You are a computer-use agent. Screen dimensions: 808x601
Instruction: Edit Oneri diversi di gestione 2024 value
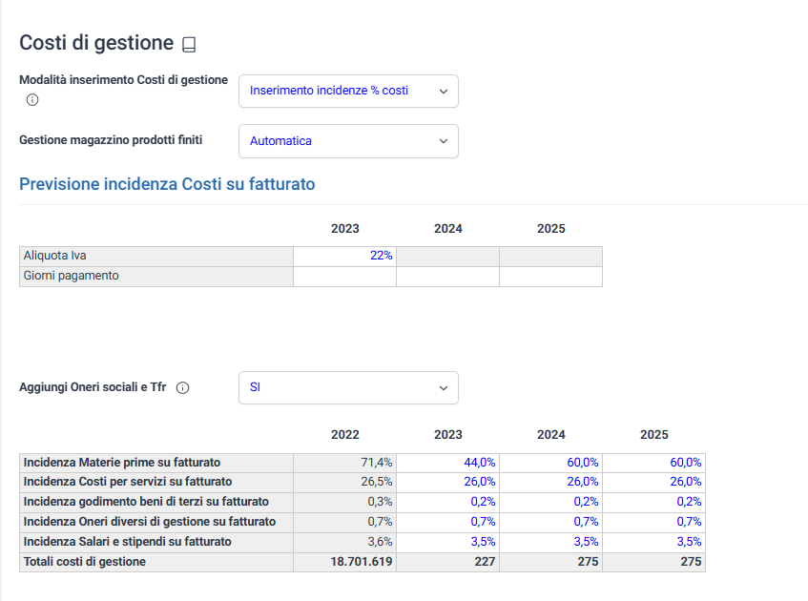pos(550,522)
